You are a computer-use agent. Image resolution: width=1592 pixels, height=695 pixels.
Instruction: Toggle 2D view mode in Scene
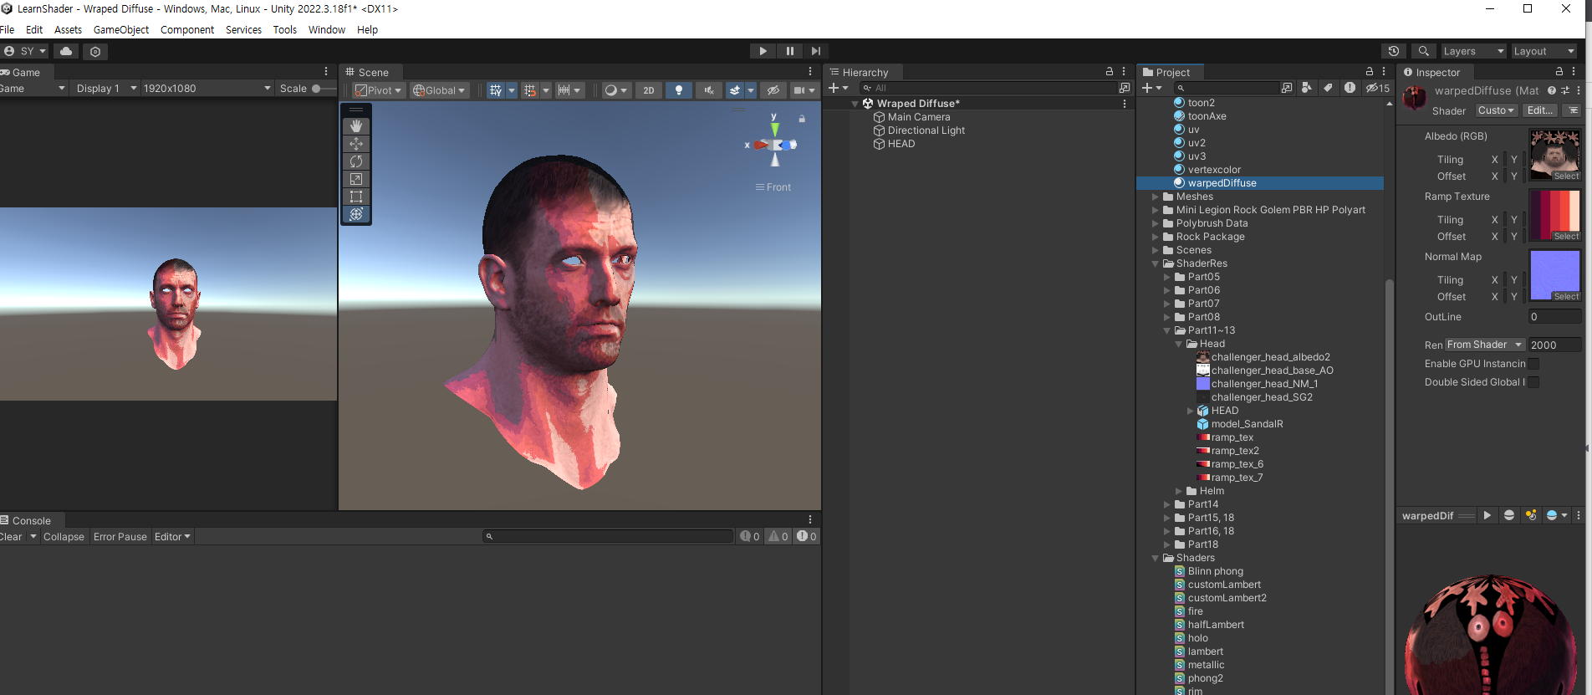[x=649, y=90]
